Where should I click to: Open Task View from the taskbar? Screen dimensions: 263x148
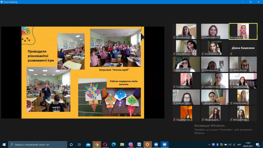tap(80, 144)
